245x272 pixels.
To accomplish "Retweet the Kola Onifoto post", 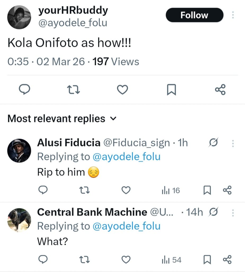I will pyautogui.click(x=74, y=90).
